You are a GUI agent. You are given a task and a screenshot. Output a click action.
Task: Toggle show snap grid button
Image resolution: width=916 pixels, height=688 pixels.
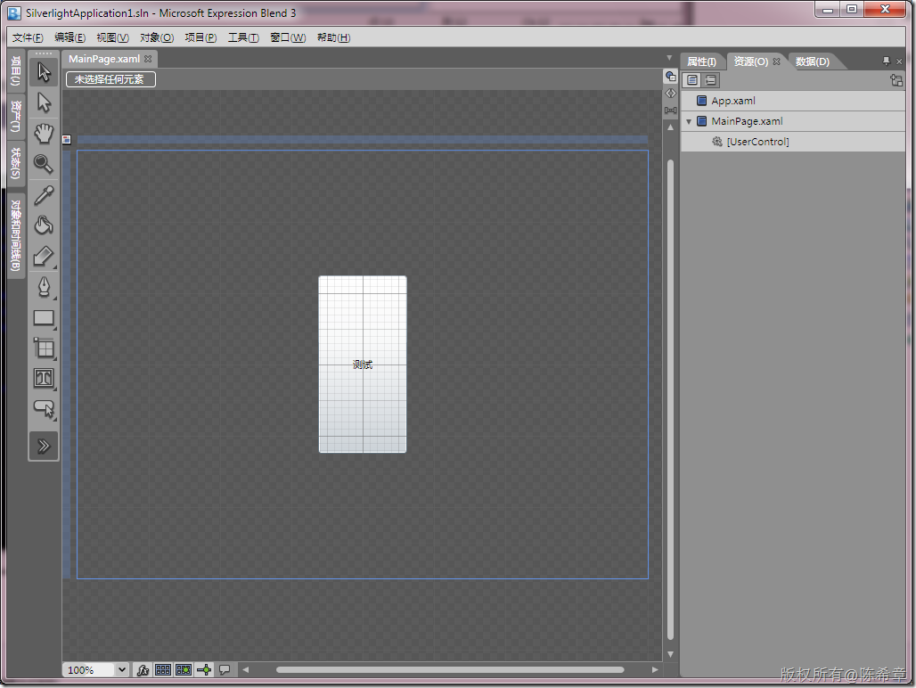163,670
